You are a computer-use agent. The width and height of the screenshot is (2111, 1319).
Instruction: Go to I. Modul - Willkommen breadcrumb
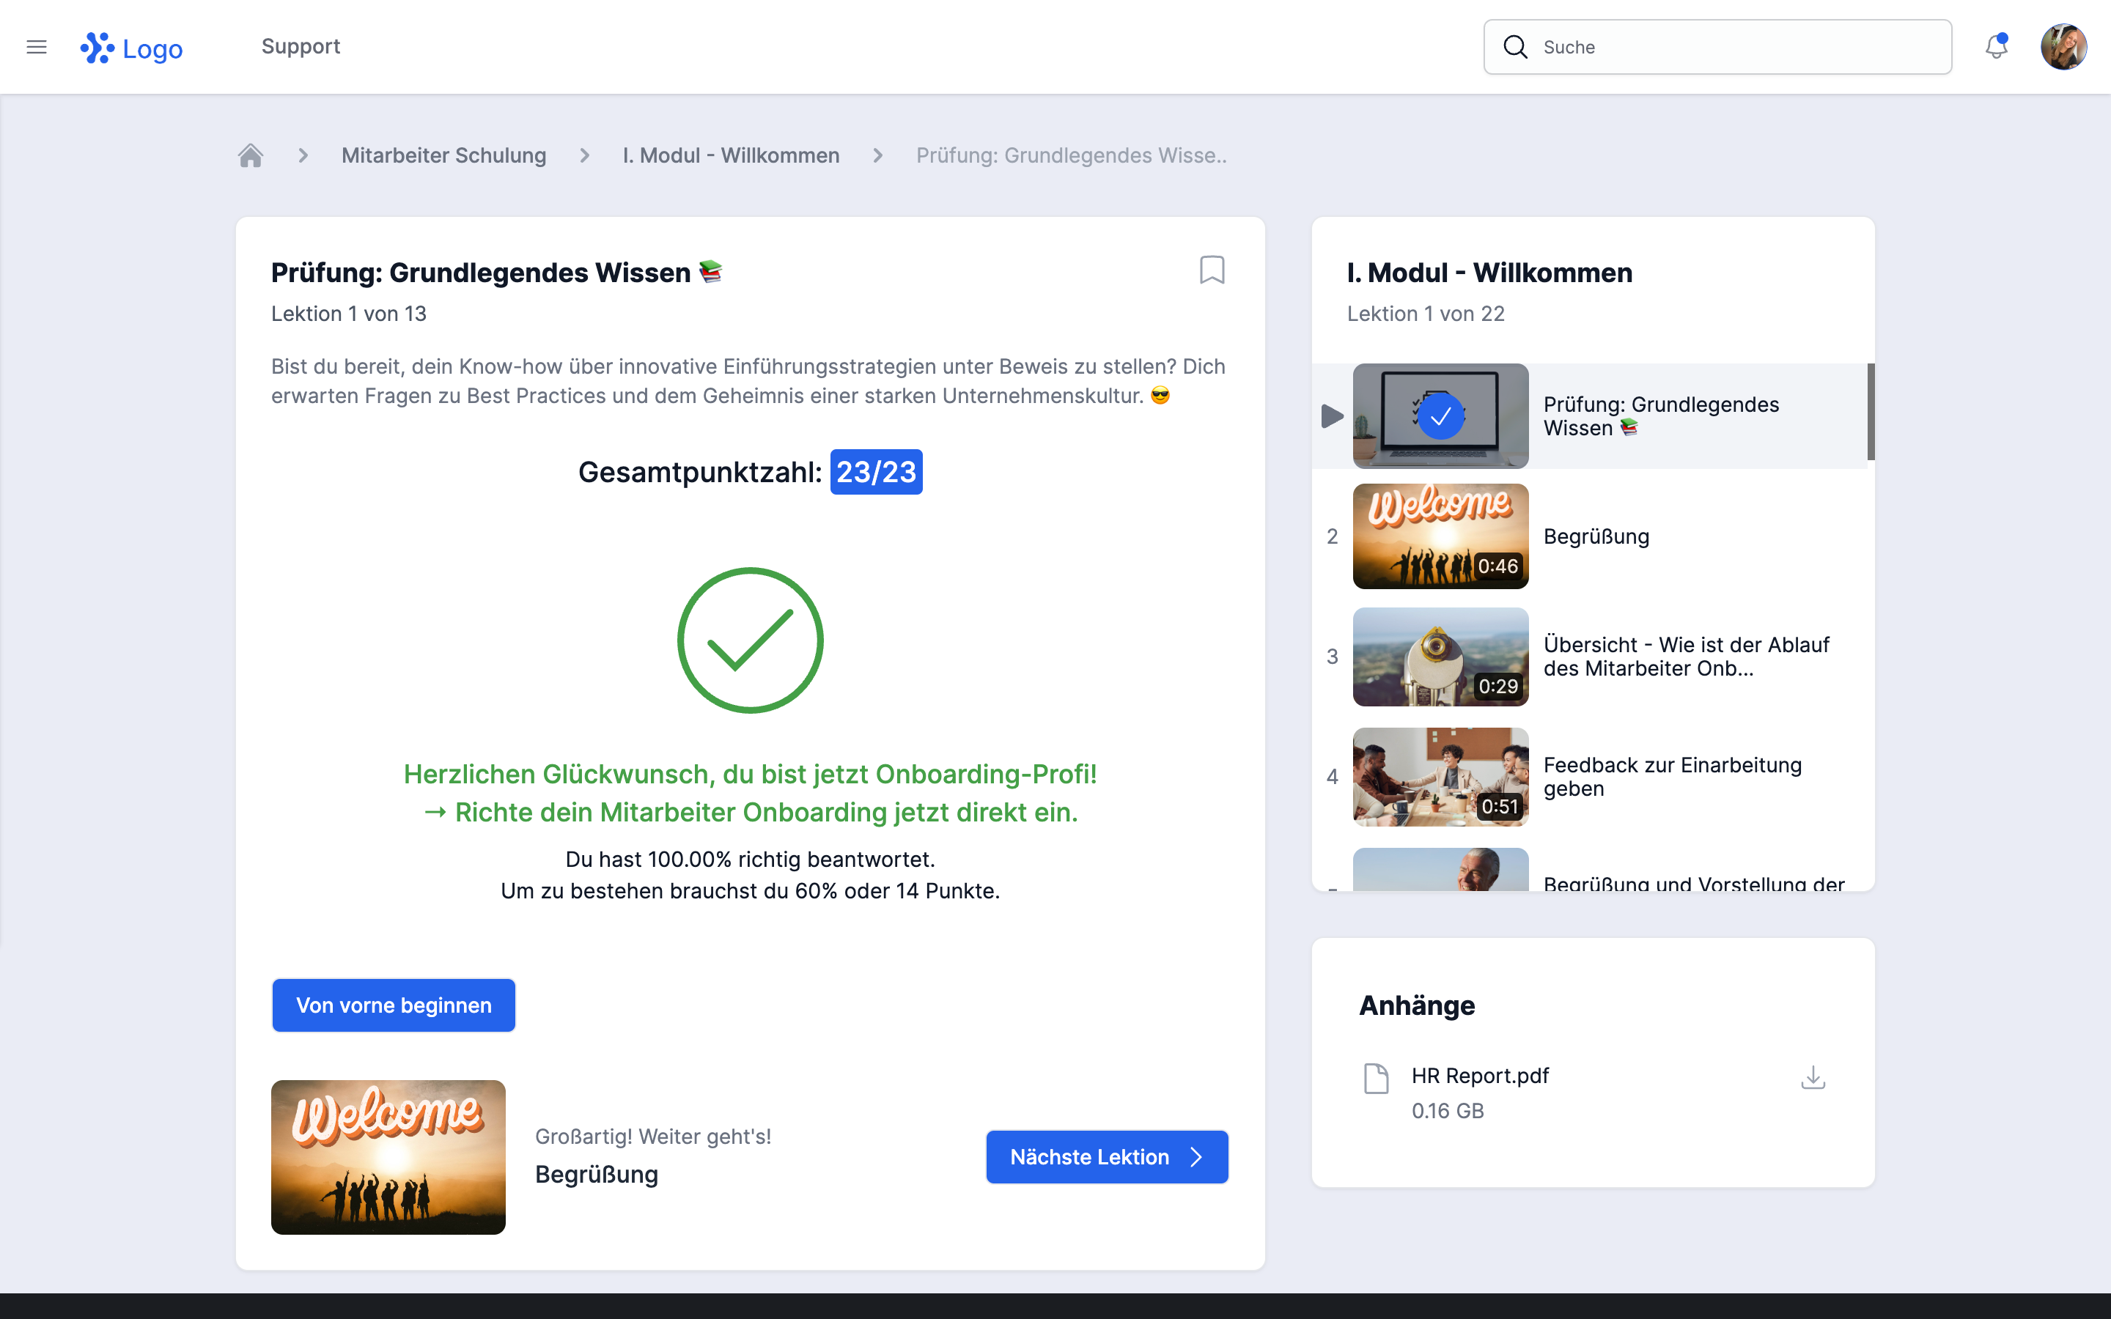pos(731,155)
